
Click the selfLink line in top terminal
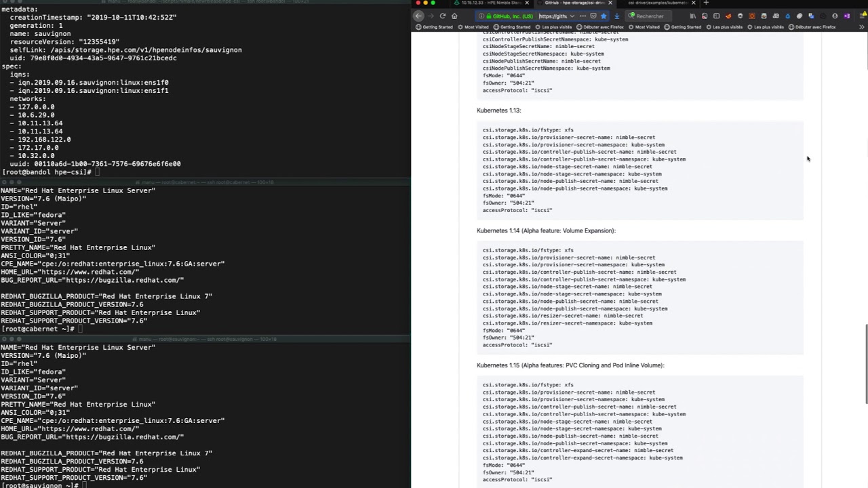click(x=125, y=50)
